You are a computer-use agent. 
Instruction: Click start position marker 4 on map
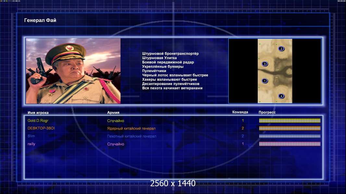[x=281, y=96]
